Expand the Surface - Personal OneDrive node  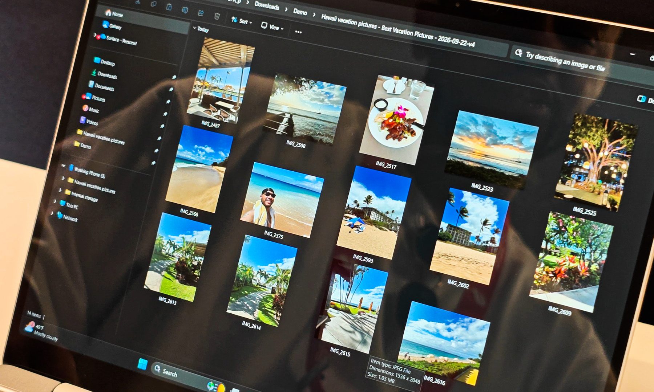tap(95, 35)
